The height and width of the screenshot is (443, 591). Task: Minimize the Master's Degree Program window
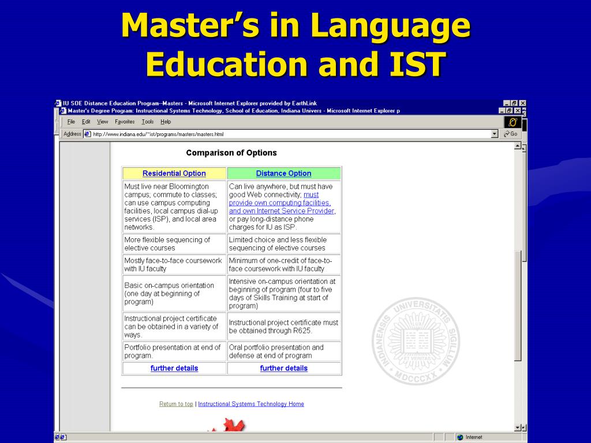pyautogui.click(x=502, y=110)
